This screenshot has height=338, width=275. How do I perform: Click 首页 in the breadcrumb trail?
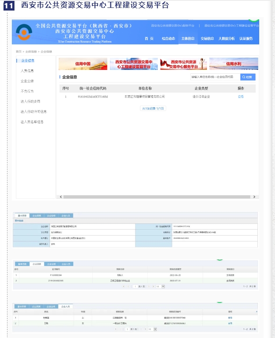pos(18,51)
